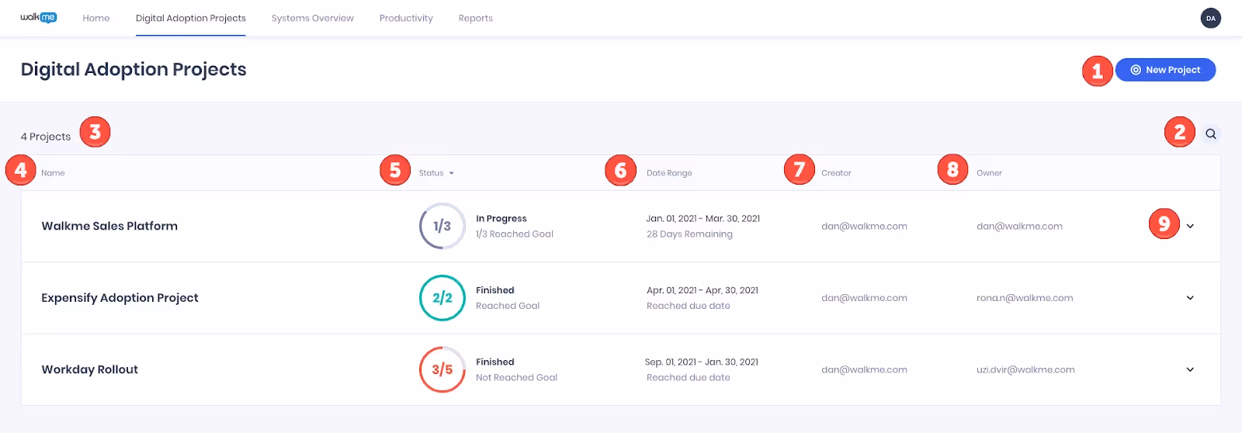Open the search projects magnifier icon
1242x433 pixels.
tap(1210, 134)
